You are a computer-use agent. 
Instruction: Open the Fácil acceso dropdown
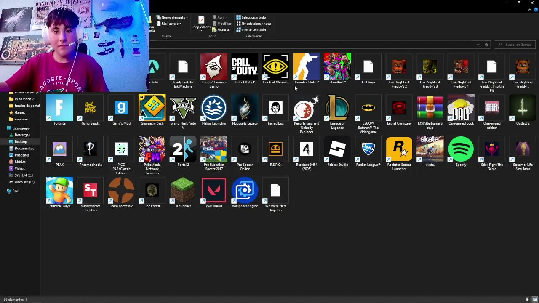click(169, 24)
